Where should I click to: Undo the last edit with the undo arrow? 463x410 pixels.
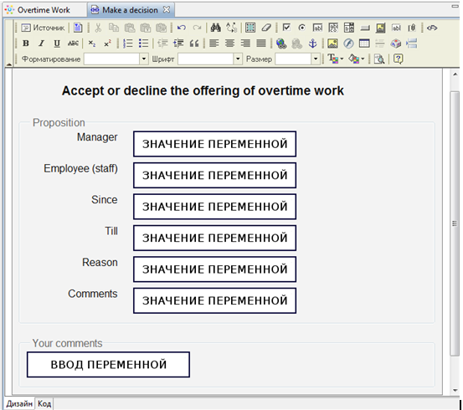(182, 28)
